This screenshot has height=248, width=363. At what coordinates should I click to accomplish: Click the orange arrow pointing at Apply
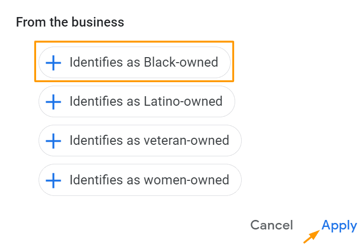tap(312, 235)
